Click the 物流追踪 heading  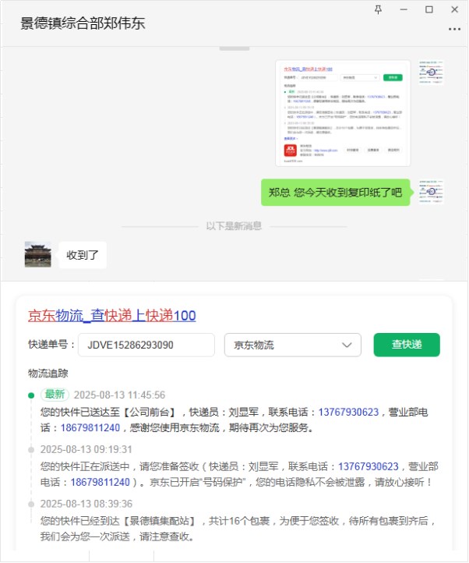pyautogui.click(x=48, y=374)
